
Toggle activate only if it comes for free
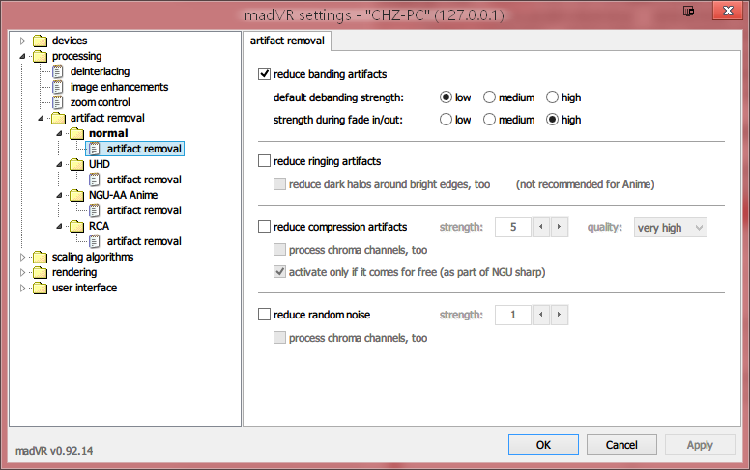[x=279, y=272]
